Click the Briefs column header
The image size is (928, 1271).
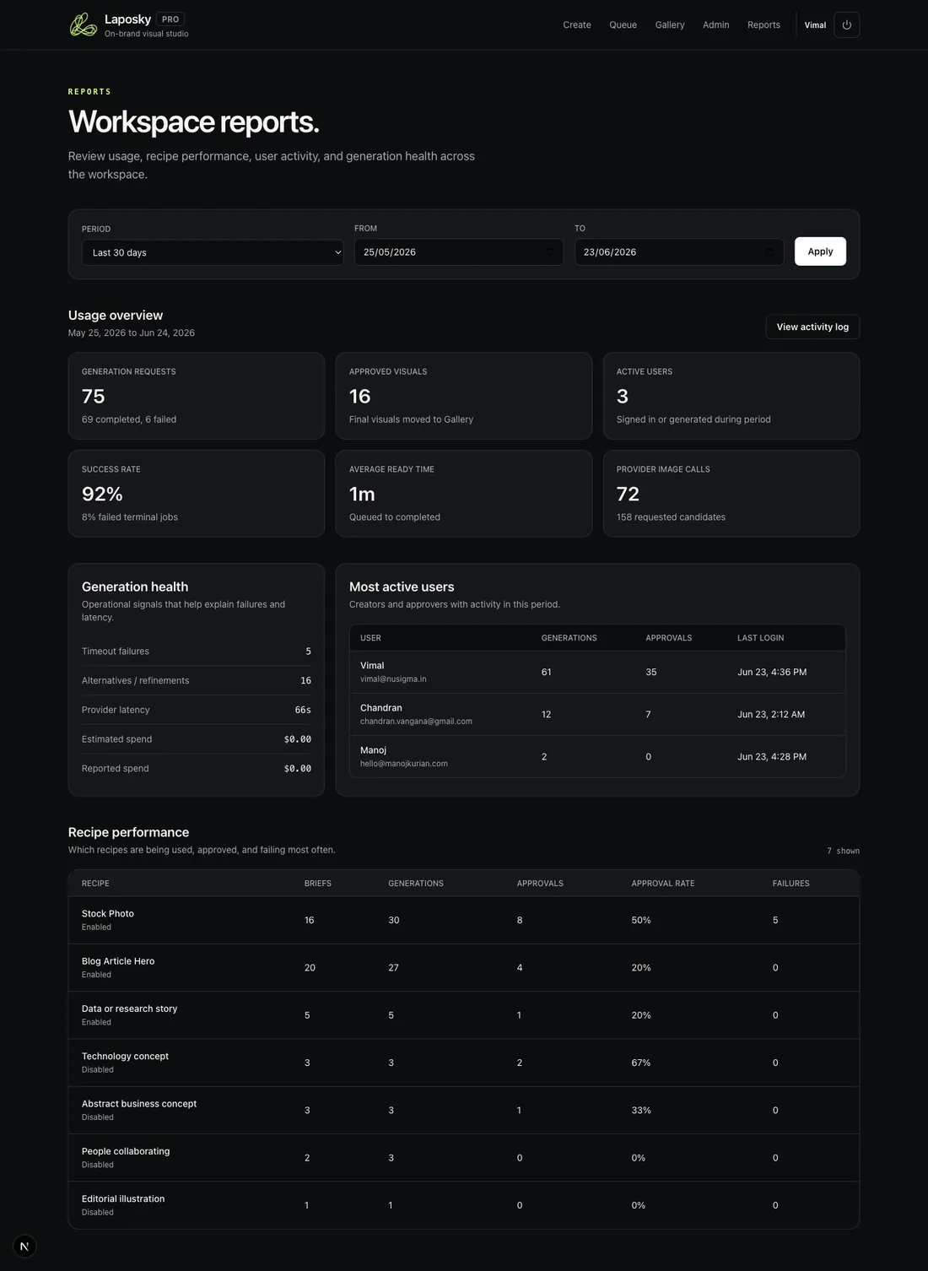coord(318,884)
